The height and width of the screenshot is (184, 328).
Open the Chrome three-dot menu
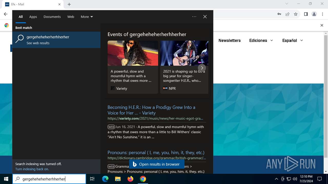pos(322,14)
